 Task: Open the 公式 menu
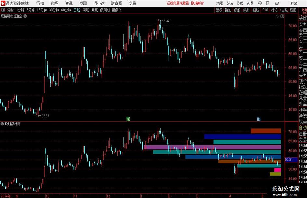[240, 3]
